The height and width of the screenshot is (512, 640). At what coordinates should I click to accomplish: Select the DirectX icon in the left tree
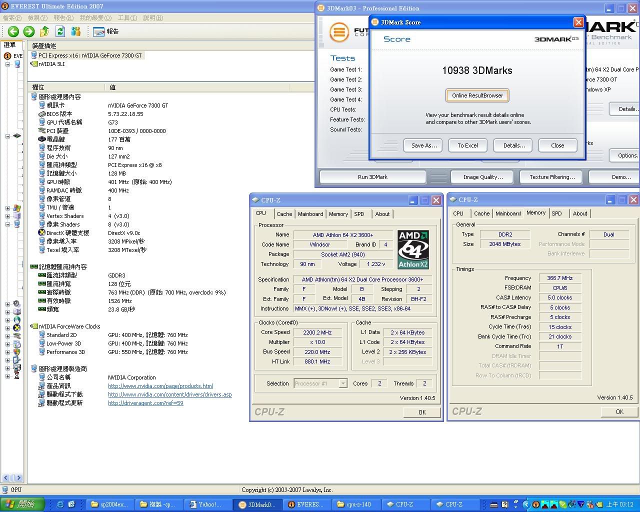click(x=17, y=328)
